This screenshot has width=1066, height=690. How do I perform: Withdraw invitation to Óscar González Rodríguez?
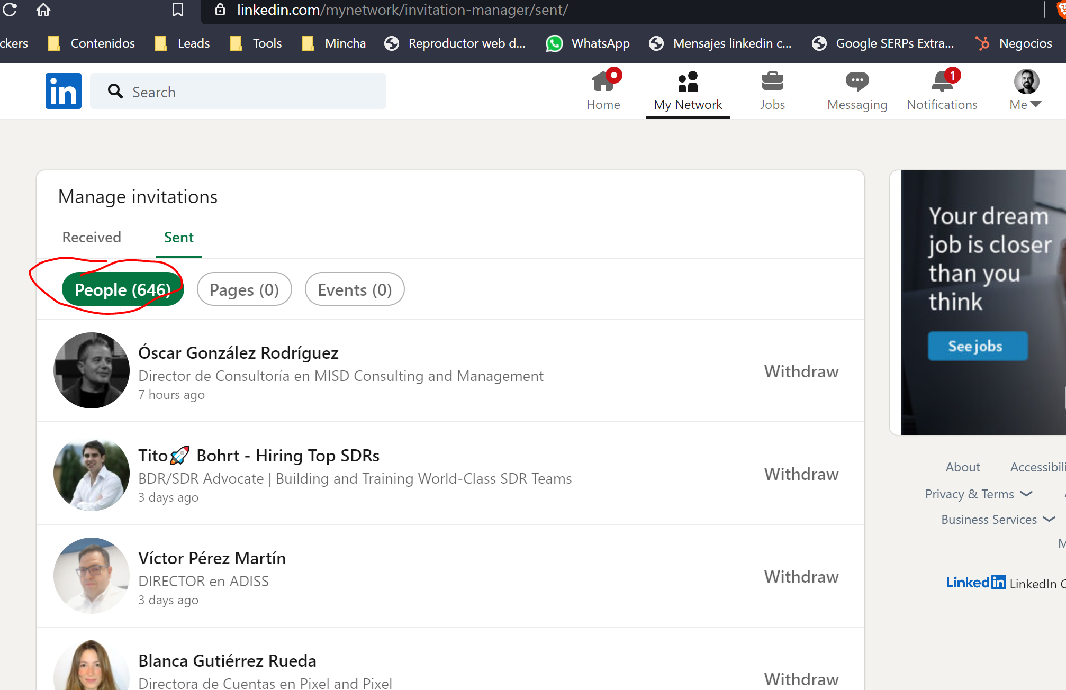pos(801,371)
